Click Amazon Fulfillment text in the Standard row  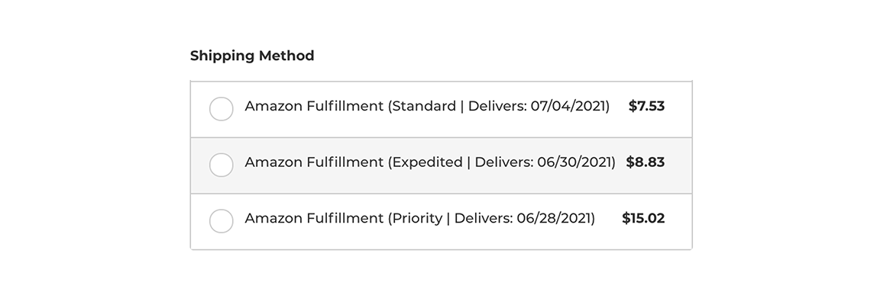tap(314, 107)
